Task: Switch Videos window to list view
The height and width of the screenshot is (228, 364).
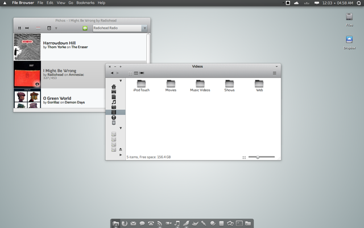Action: coord(136,73)
